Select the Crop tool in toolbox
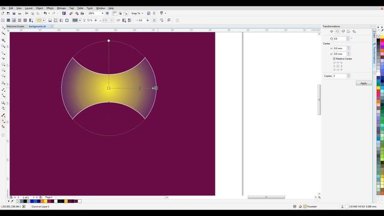The width and height of the screenshot is (384, 216). tap(3, 40)
